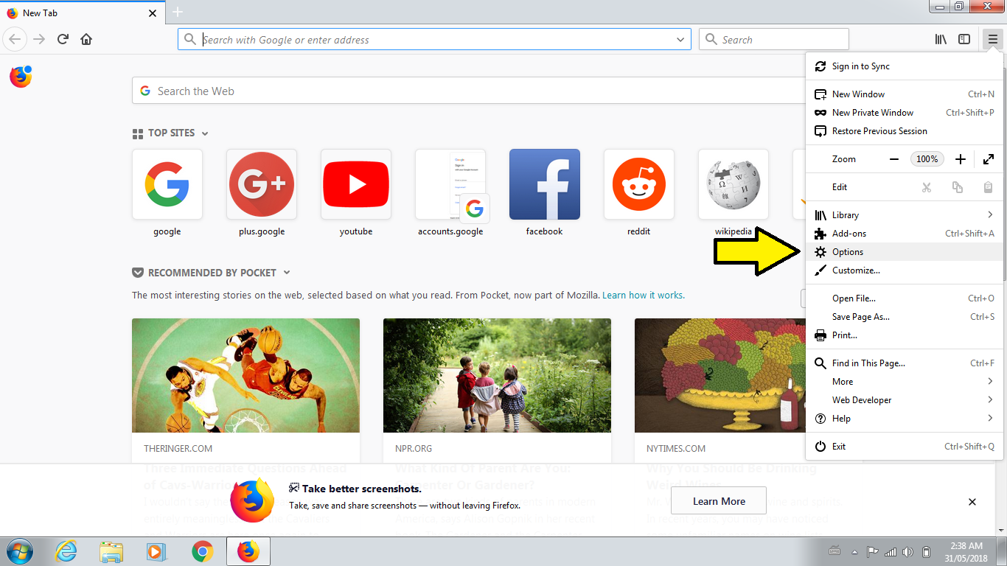Open Windows Explorer folder in taskbar
This screenshot has height=566, width=1007.
pos(111,551)
